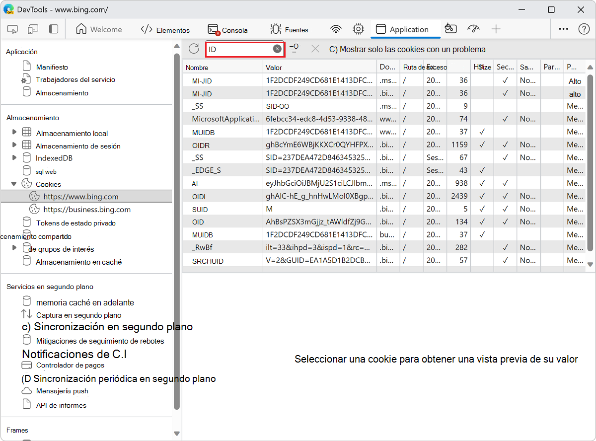596x441 pixels.
Task: Open API de informes item
Action: pos(61,405)
